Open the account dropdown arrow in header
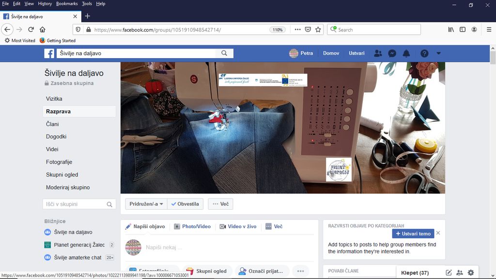 pyautogui.click(x=438, y=53)
